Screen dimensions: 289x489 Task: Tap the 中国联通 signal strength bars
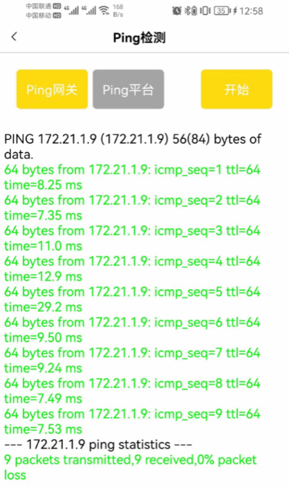[72, 10]
